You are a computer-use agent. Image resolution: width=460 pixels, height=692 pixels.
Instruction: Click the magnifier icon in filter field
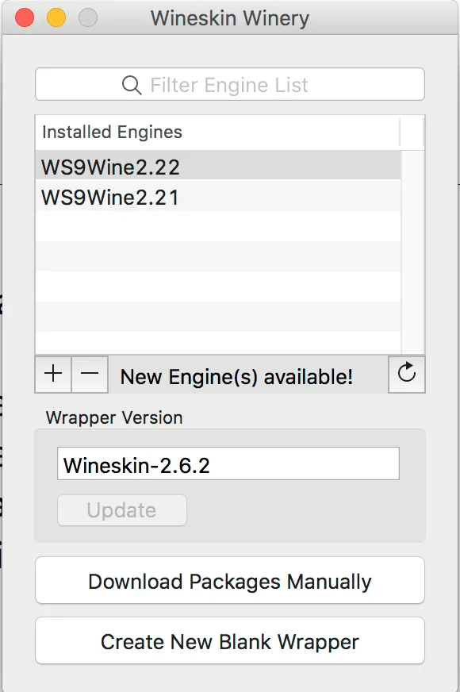(x=132, y=85)
